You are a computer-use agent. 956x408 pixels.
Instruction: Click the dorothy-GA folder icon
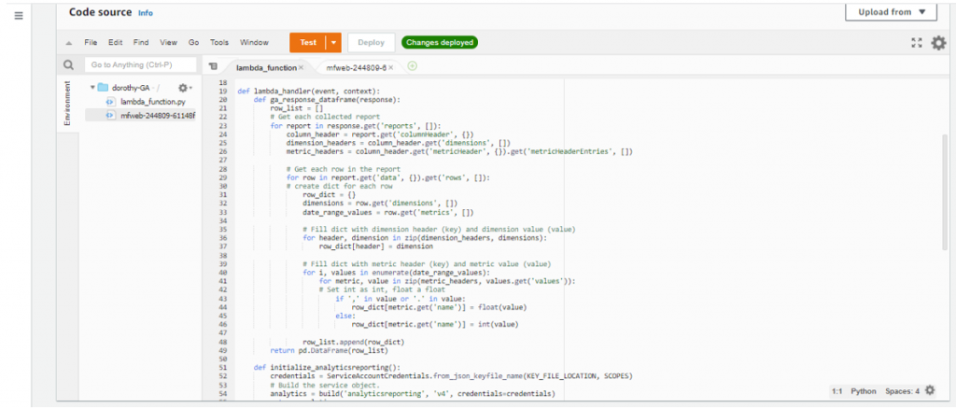coord(103,88)
